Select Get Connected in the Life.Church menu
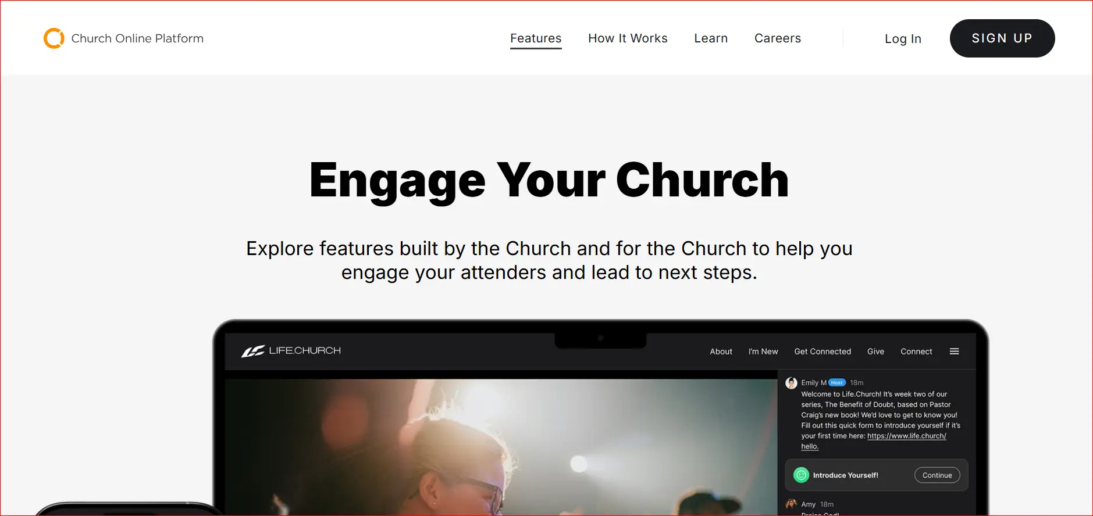Viewport: 1093px width, 516px height. point(823,352)
